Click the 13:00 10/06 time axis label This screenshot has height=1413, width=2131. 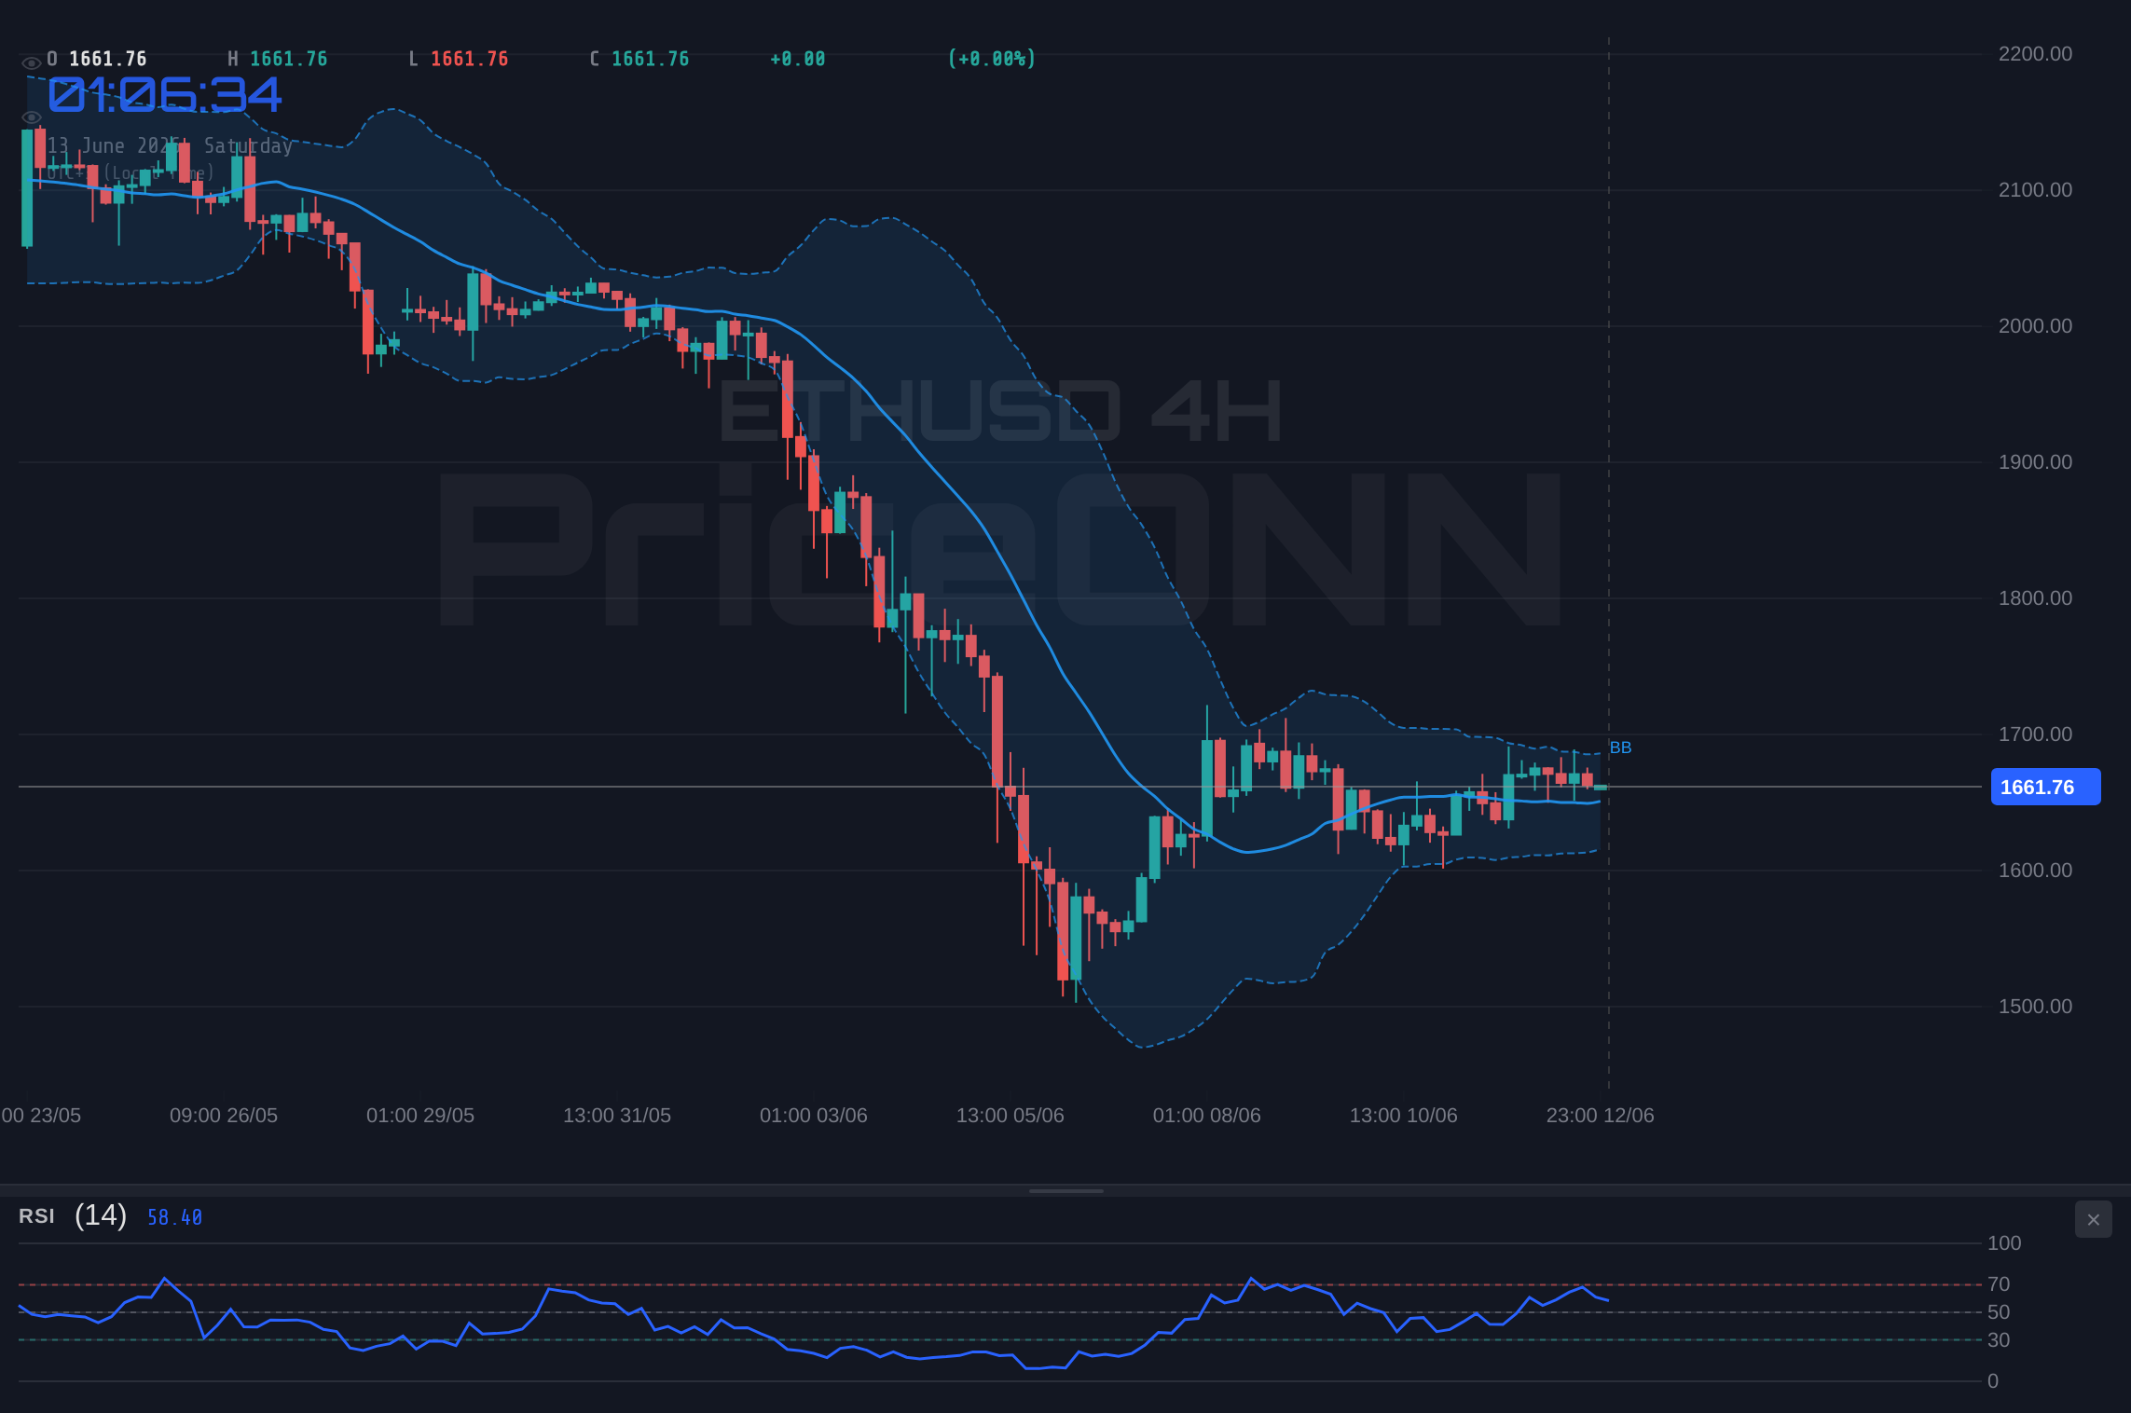pyautogui.click(x=1404, y=1116)
